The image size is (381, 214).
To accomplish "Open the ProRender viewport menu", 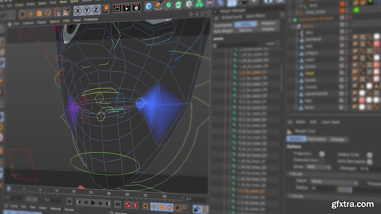I will click(x=91, y=20).
